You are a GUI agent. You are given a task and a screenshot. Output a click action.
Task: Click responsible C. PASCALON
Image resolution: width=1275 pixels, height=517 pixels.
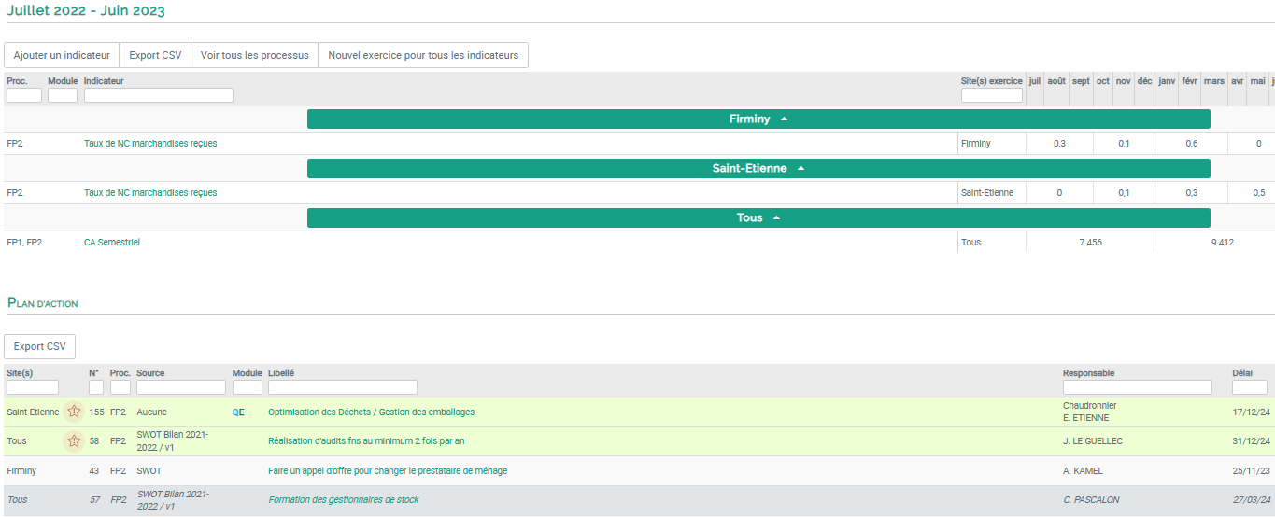click(1091, 500)
